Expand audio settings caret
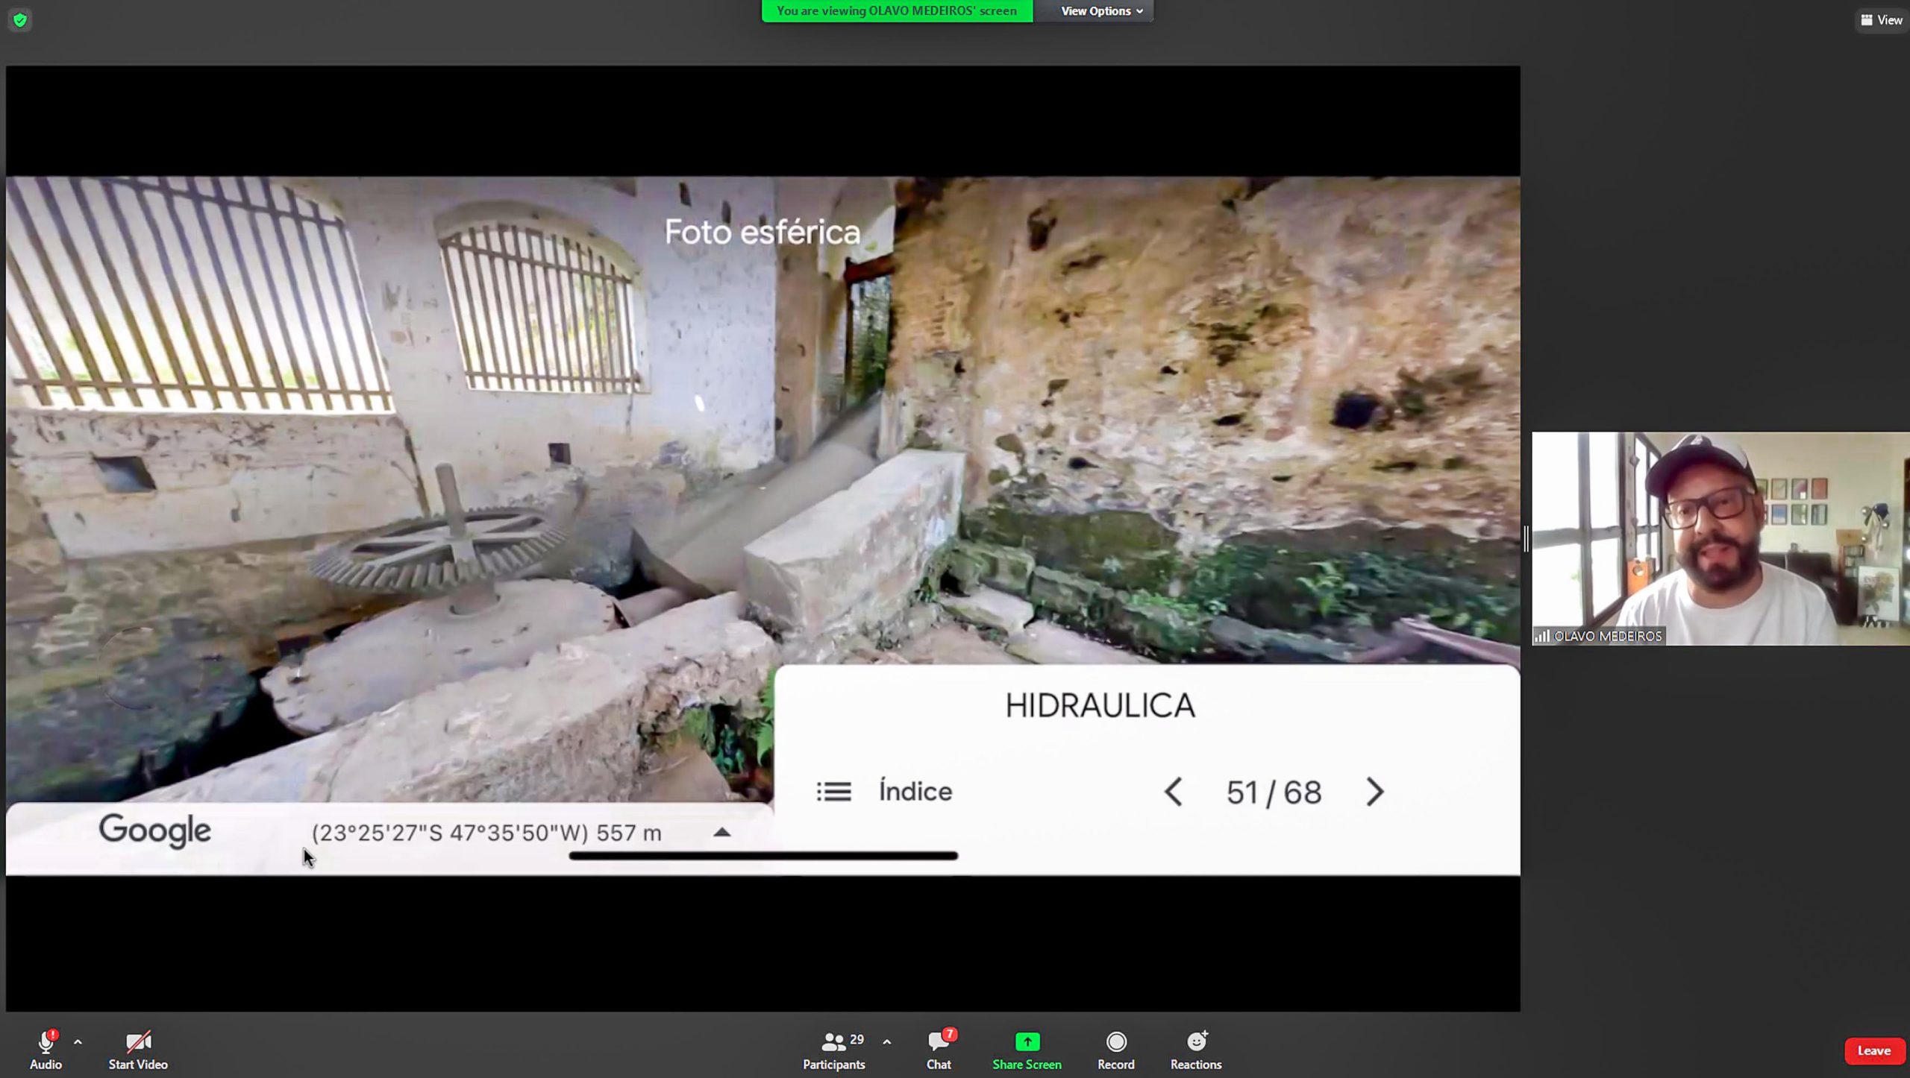Viewport: 1910px width, 1078px height. (78, 1041)
